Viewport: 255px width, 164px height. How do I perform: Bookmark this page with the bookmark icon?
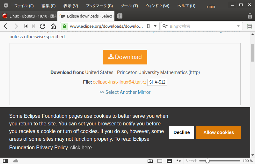(148, 26)
